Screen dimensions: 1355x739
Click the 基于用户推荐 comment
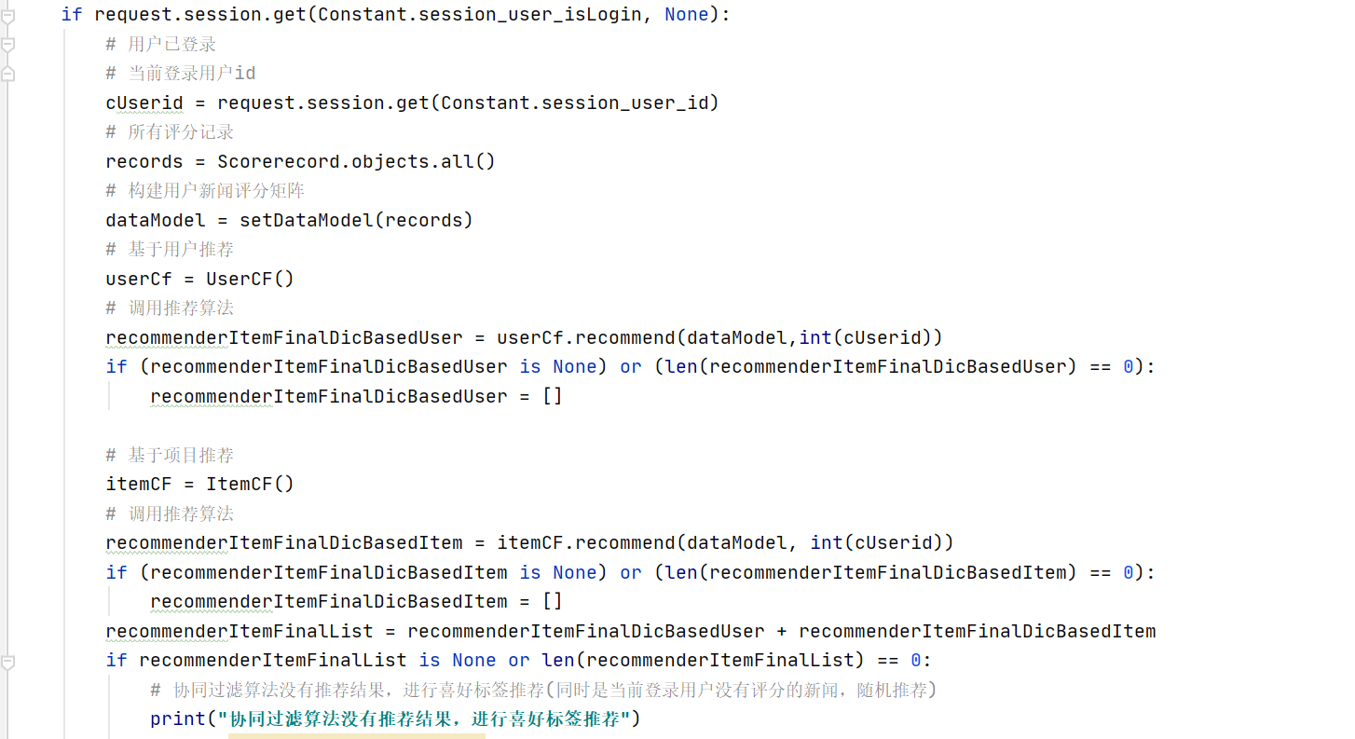170,250
